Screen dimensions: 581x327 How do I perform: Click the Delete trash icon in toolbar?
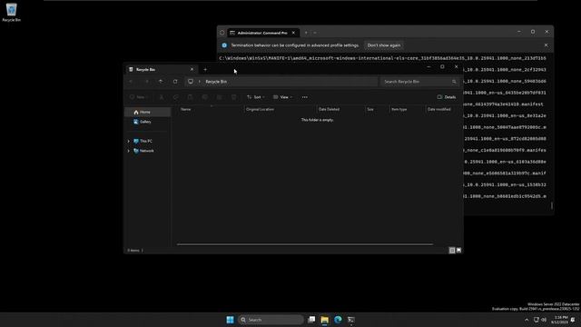click(233, 97)
